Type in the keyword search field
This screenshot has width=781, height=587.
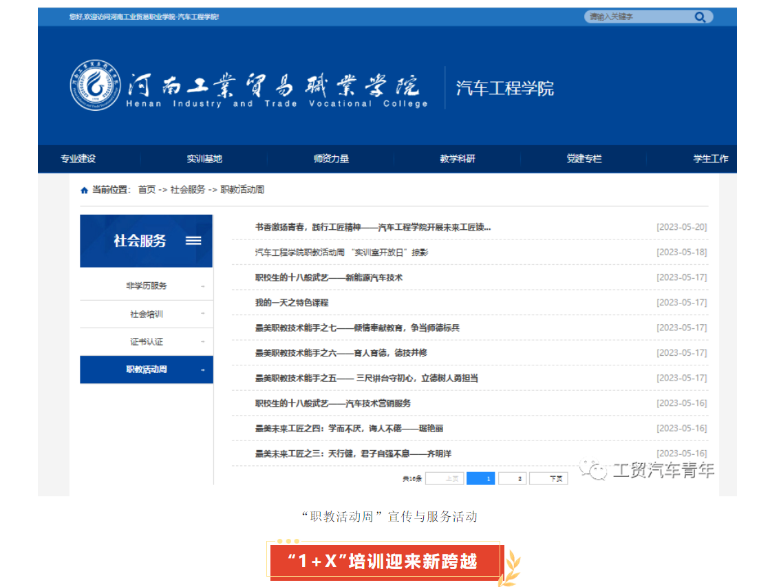coord(636,17)
